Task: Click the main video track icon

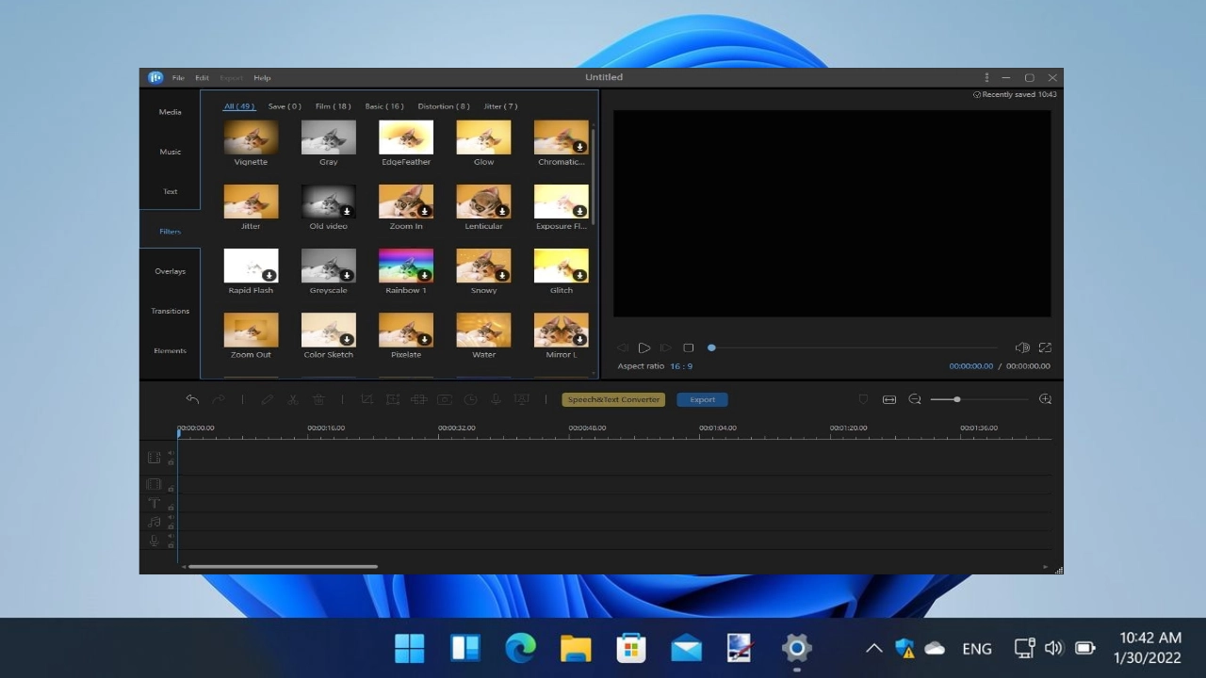Action: pyautogui.click(x=154, y=458)
